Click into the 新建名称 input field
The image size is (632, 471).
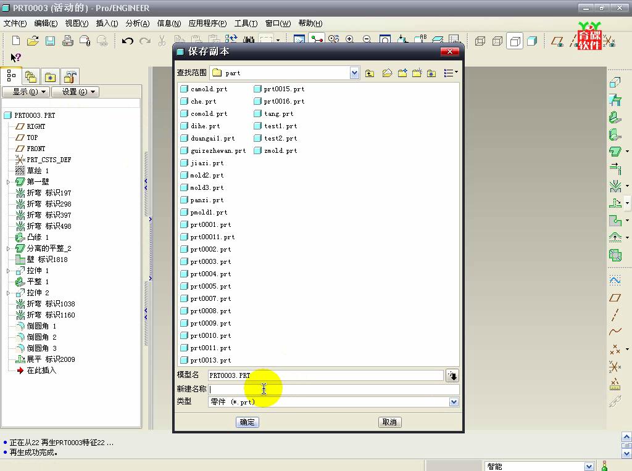tap(333, 389)
